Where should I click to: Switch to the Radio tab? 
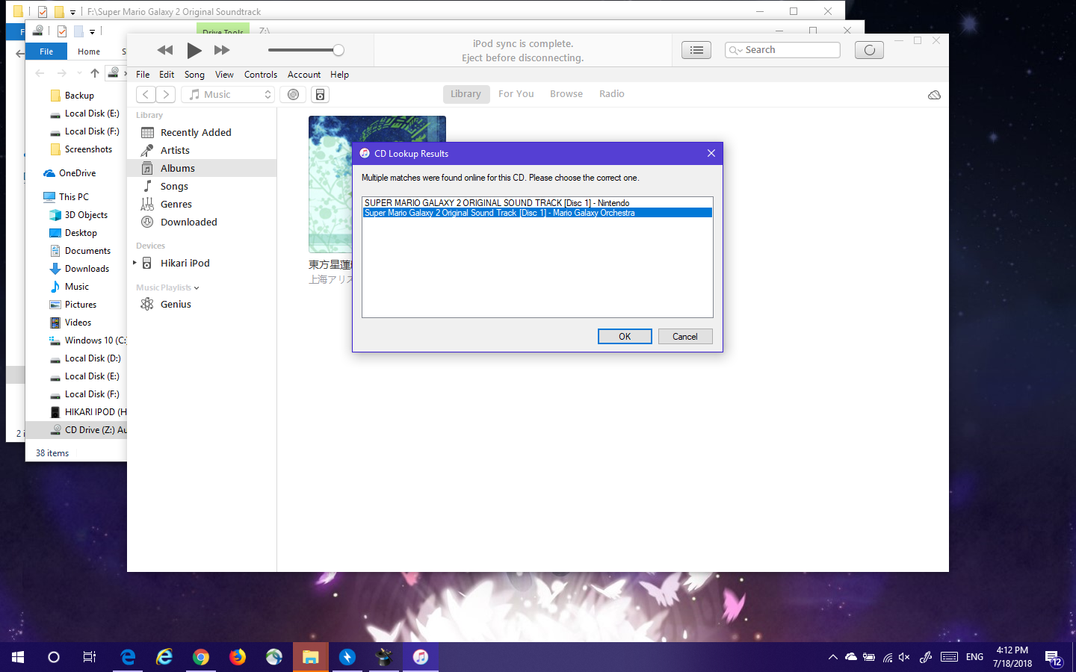612,94
